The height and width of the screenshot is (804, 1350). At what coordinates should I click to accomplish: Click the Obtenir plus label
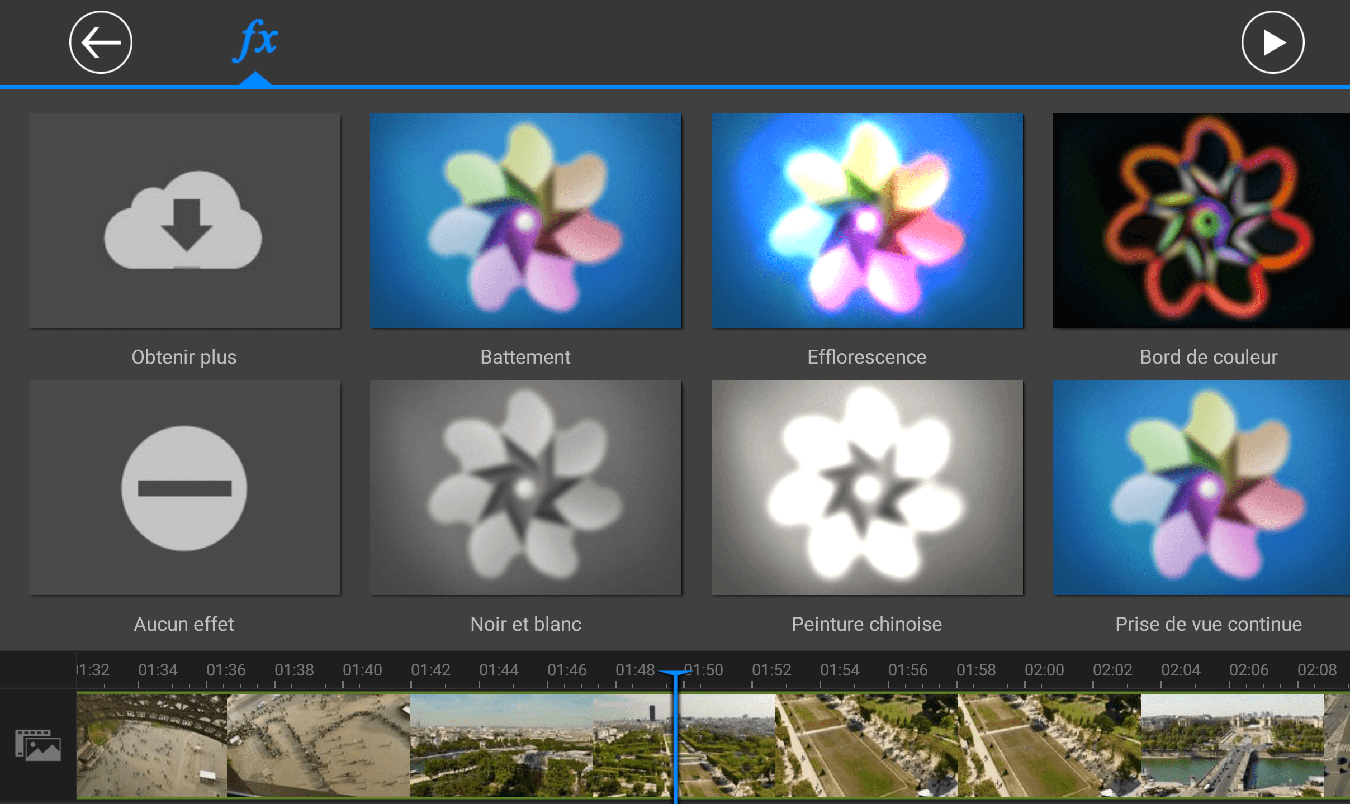tap(184, 357)
